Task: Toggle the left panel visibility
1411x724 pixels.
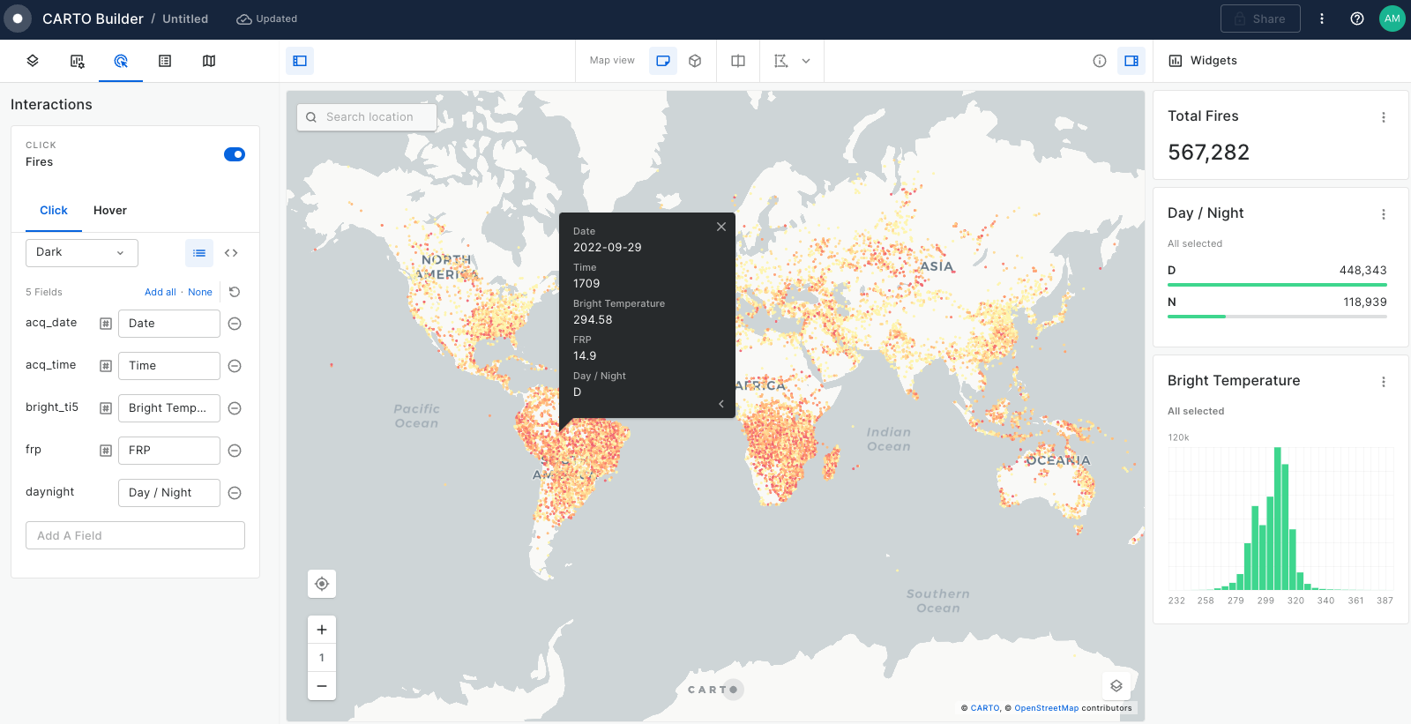Action: (300, 61)
